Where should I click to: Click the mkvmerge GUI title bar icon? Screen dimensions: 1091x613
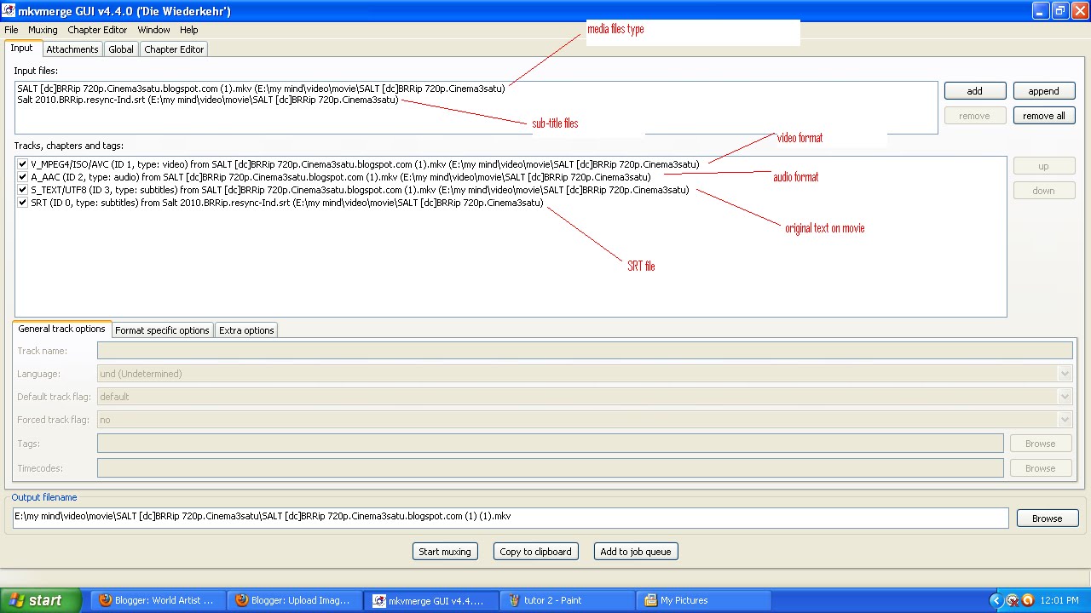click(x=9, y=10)
